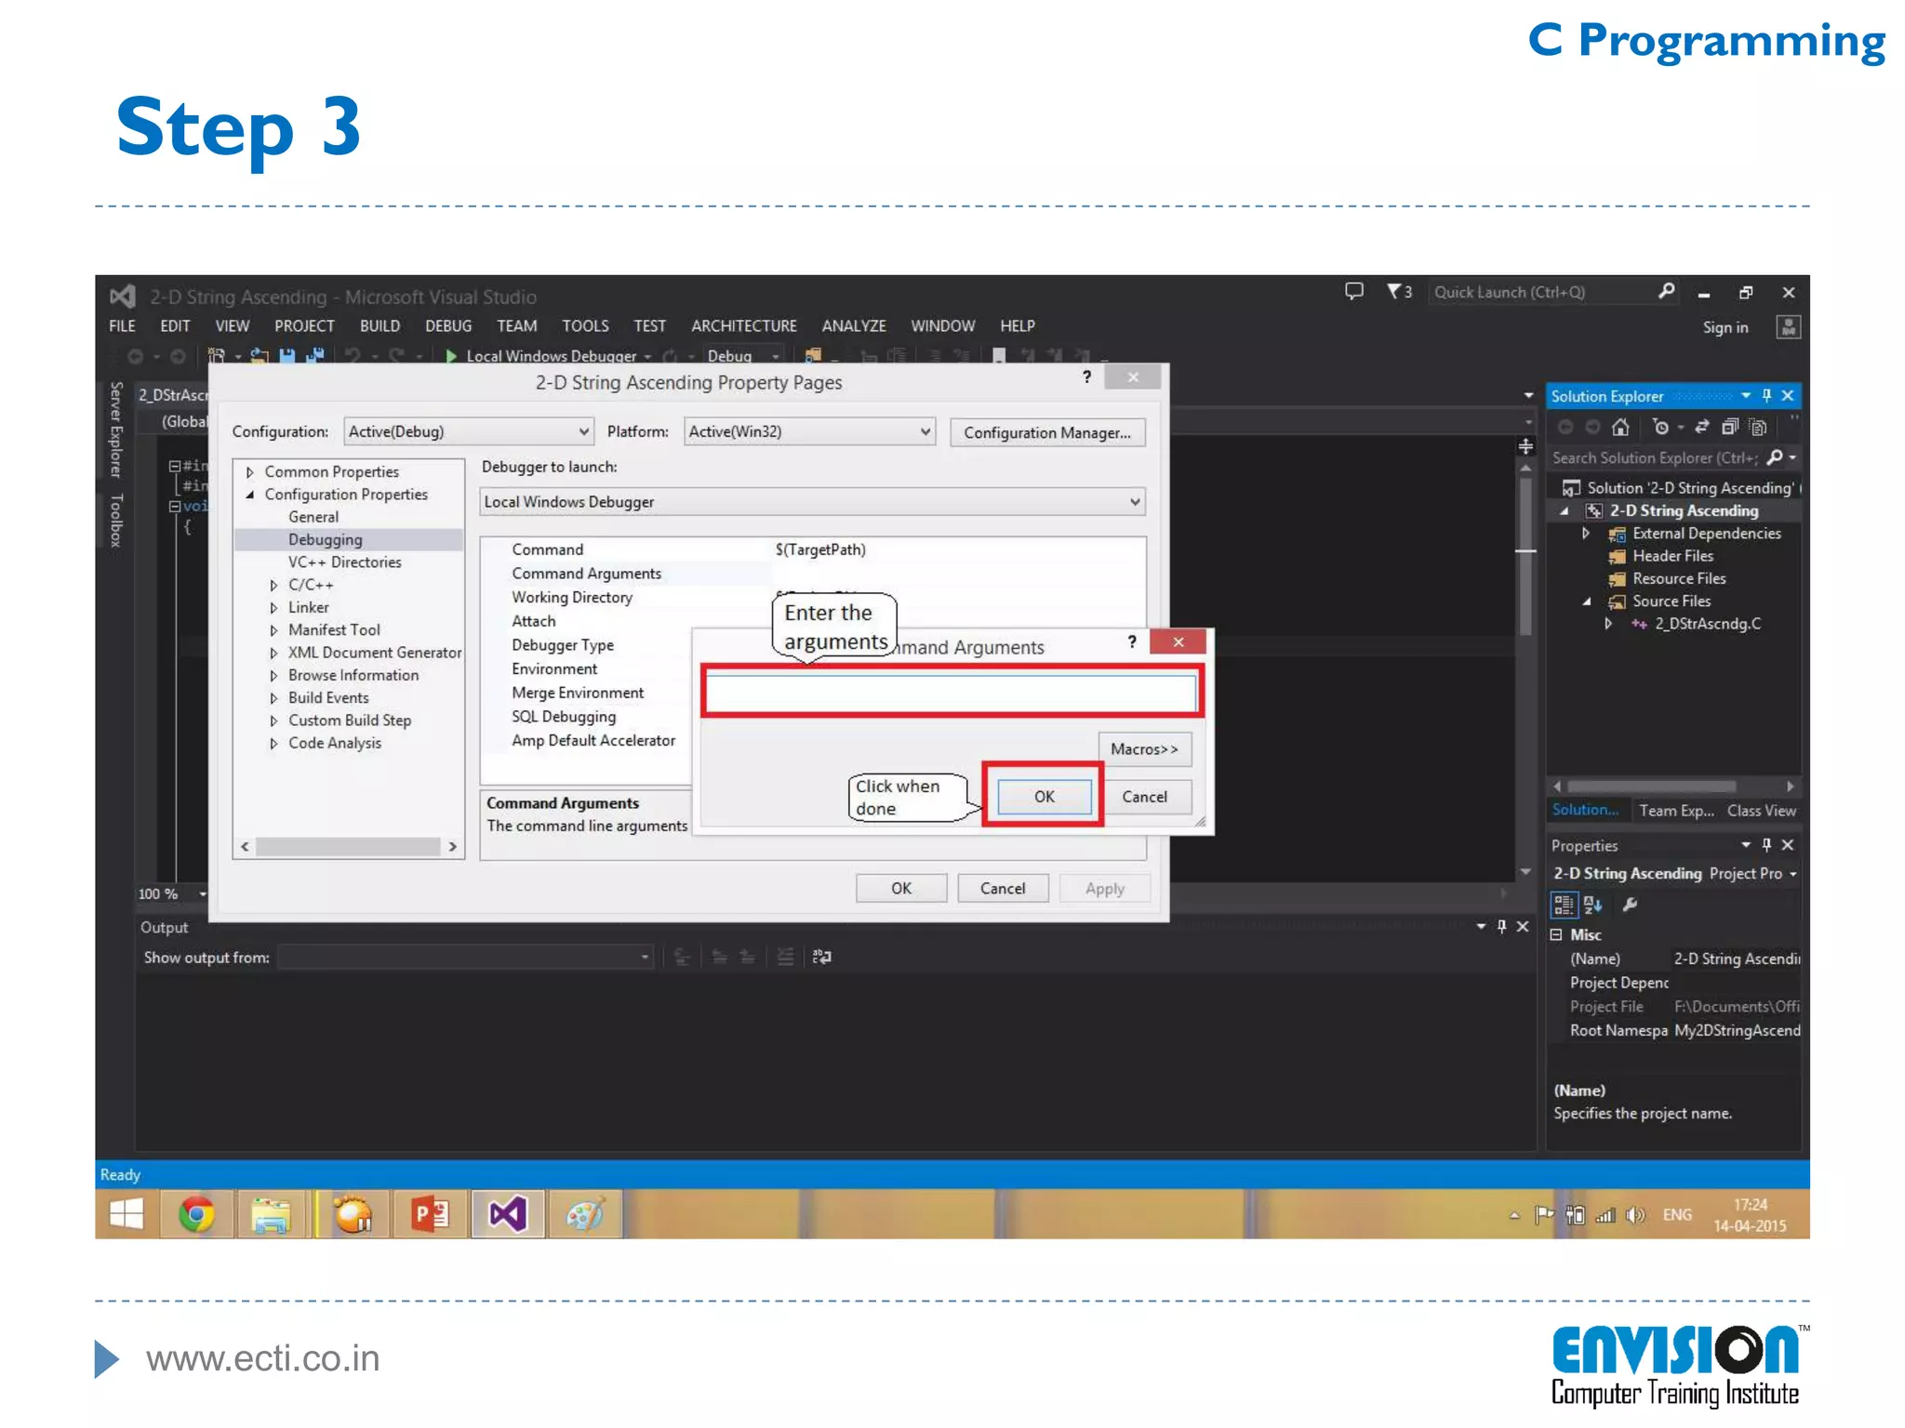Viewport: 1905px width, 1428px height.
Task: Pin the Output panel
Action: point(1501,927)
